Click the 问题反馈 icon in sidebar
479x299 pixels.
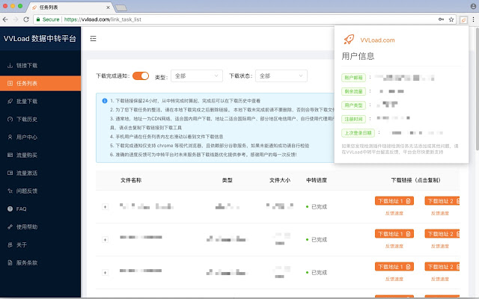(10, 191)
